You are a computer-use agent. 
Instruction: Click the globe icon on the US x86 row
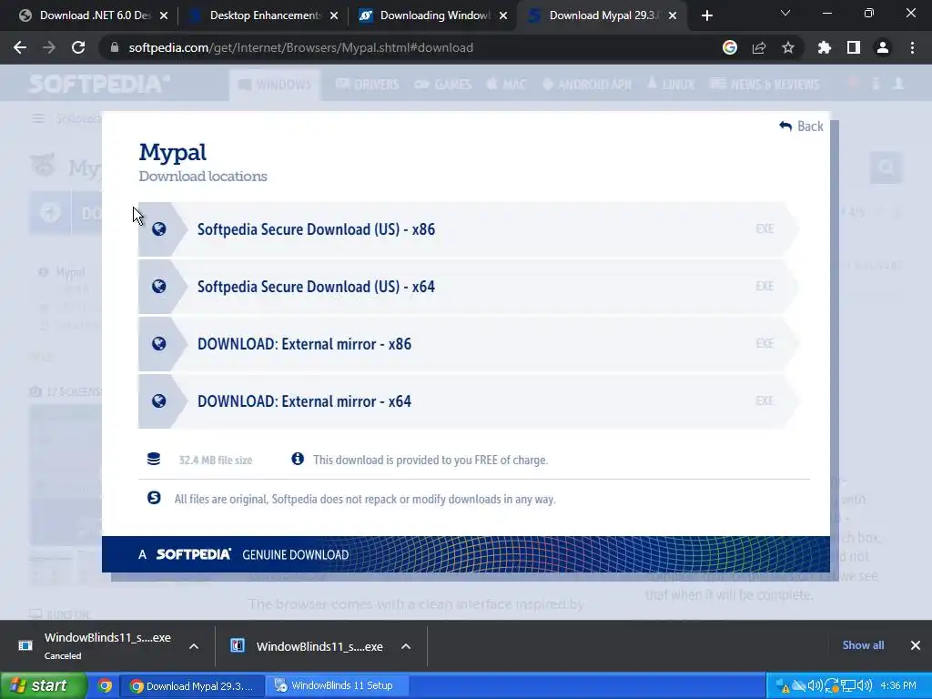coord(158,228)
